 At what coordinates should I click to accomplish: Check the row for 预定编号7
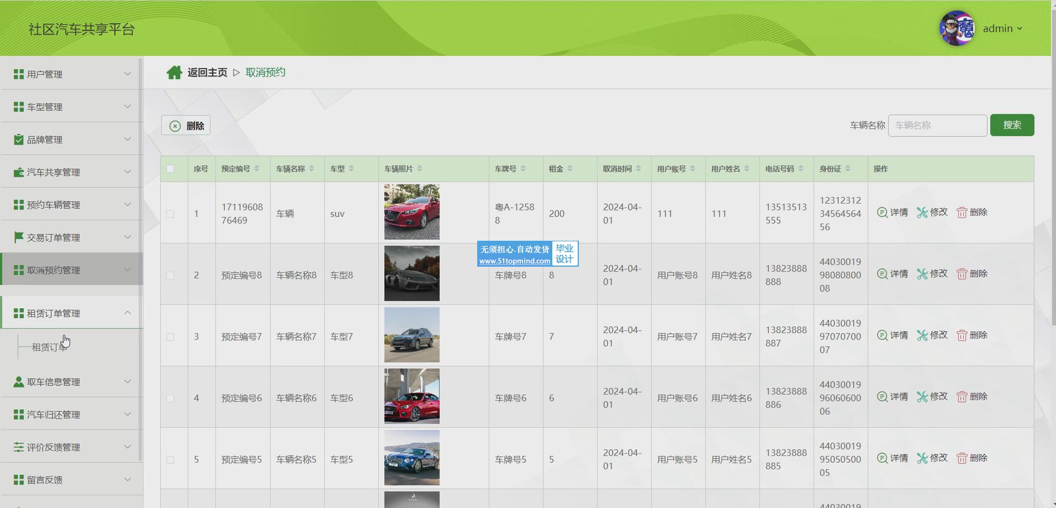tap(170, 336)
